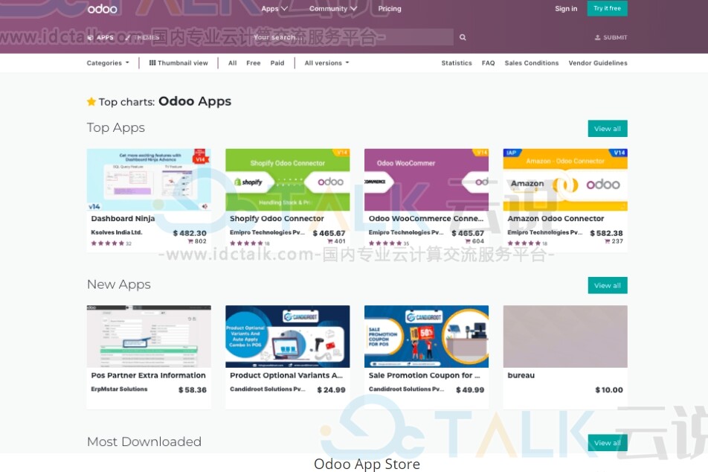Click the Submit link
The height and width of the screenshot is (472, 708).
point(611,37)
